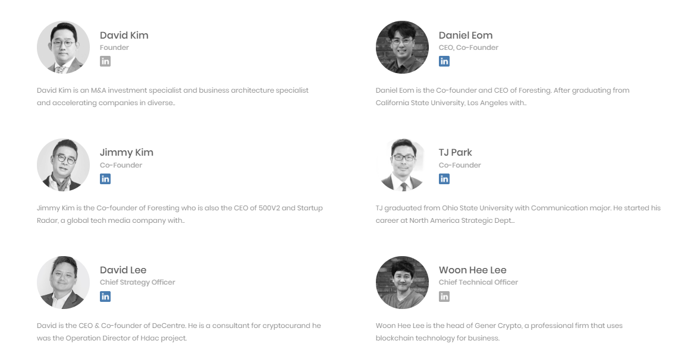675x350 pixels.
Task: Click TJ Park's profile photo
Action: [x=402, y=165]
